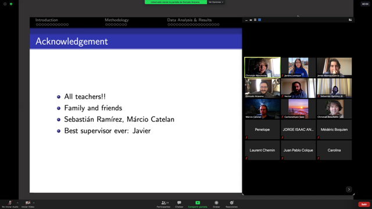Expand audio options arrow beside microphone

17,203
